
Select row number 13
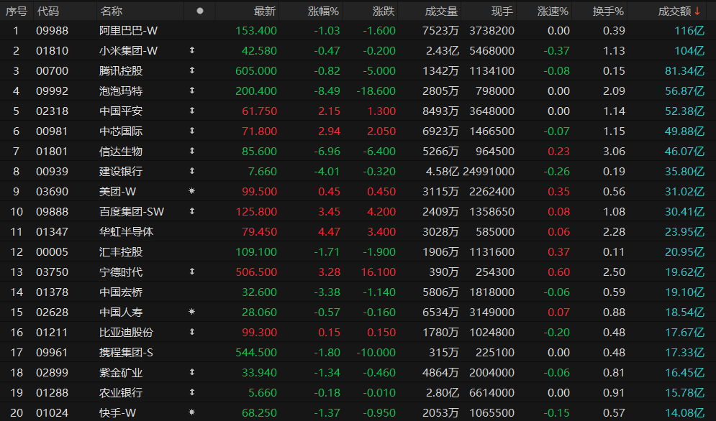pos(17,272)
